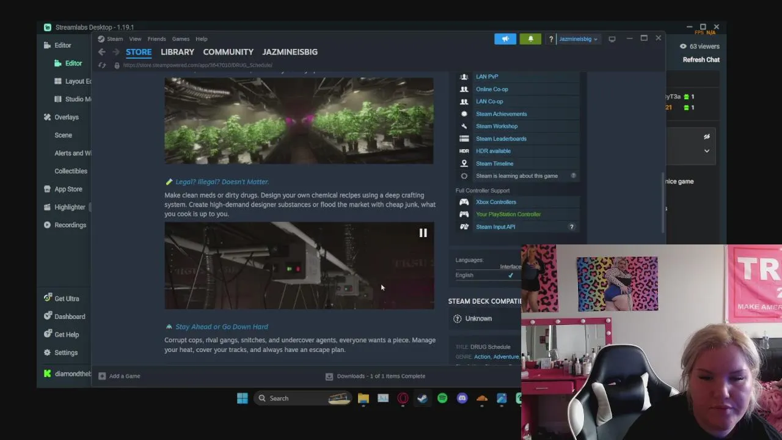Click the Steam Leaderboards list icon
782x440 pixels.
(464, 139)
